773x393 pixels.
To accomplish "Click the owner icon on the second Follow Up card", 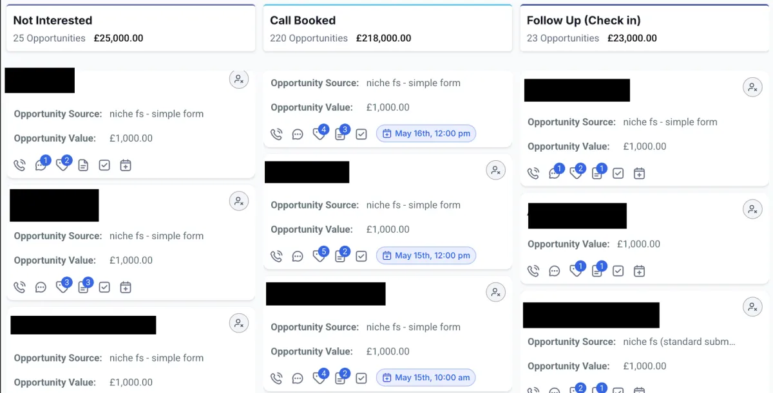I will tap(752, 209).
